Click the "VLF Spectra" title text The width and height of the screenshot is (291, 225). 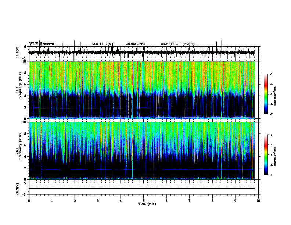tap(42, 44)
